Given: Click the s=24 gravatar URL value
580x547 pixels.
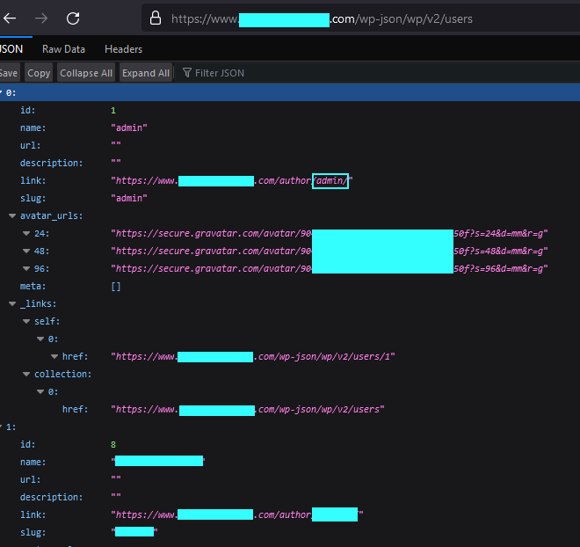Looking at the screenshot, I should coord(330,234).
